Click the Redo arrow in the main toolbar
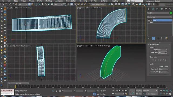Viewport: 173px width, 97px height. click(6, 4)
